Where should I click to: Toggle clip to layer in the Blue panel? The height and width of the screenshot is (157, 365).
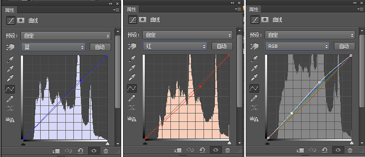click(x=56, y=151)
